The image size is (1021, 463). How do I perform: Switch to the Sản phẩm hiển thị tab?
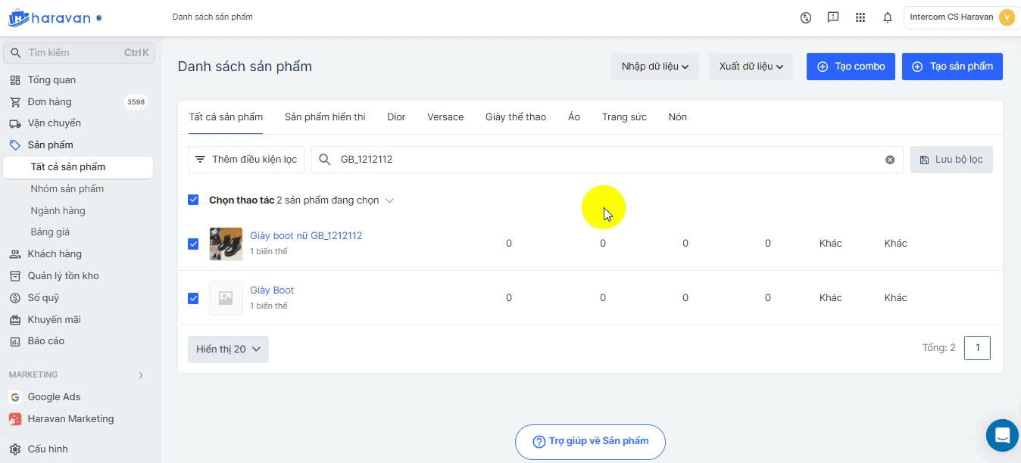325,117
